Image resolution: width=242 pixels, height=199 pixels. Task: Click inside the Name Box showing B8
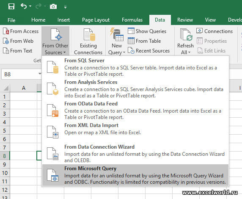point(19,75)
